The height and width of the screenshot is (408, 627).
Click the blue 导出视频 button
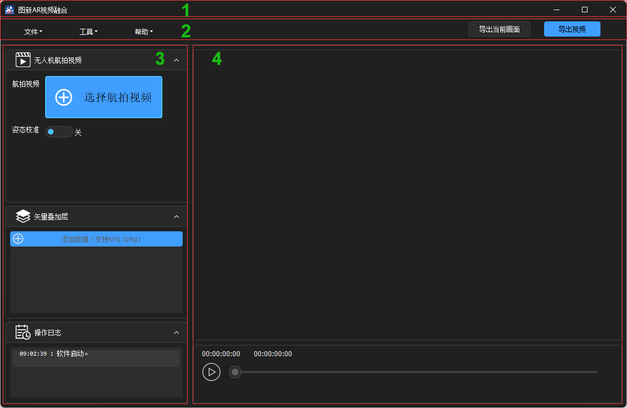click(572, 29)
